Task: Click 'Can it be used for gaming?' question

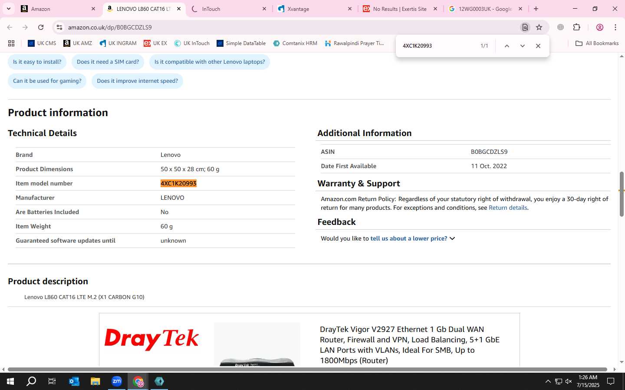Action: (47, 81)
